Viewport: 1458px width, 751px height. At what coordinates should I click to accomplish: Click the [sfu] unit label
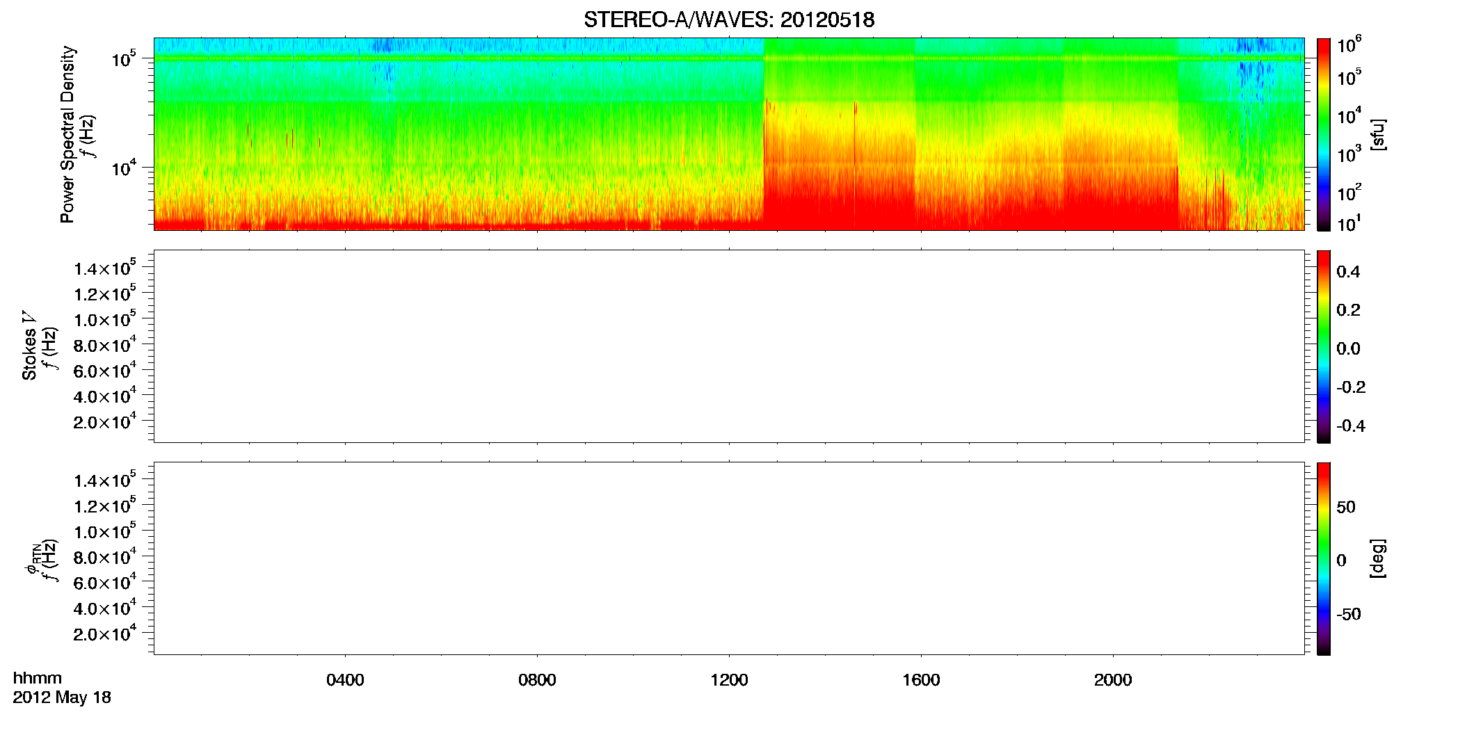point(1377,134)
